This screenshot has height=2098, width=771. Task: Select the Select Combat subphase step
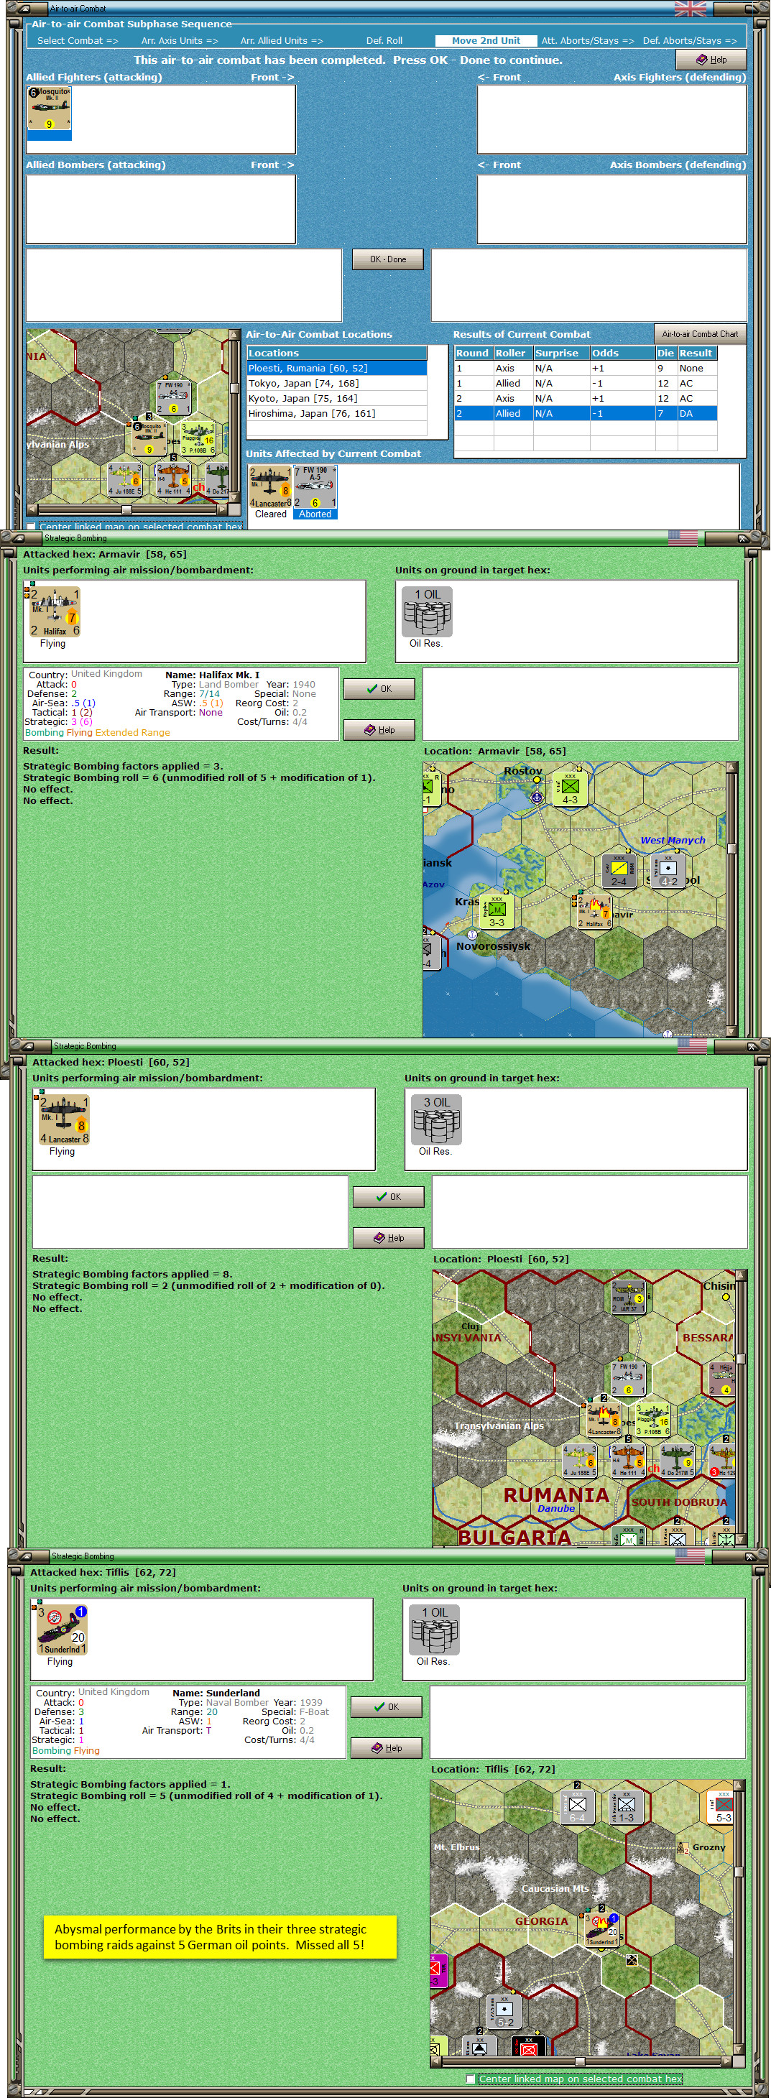(x=78, y=41)
